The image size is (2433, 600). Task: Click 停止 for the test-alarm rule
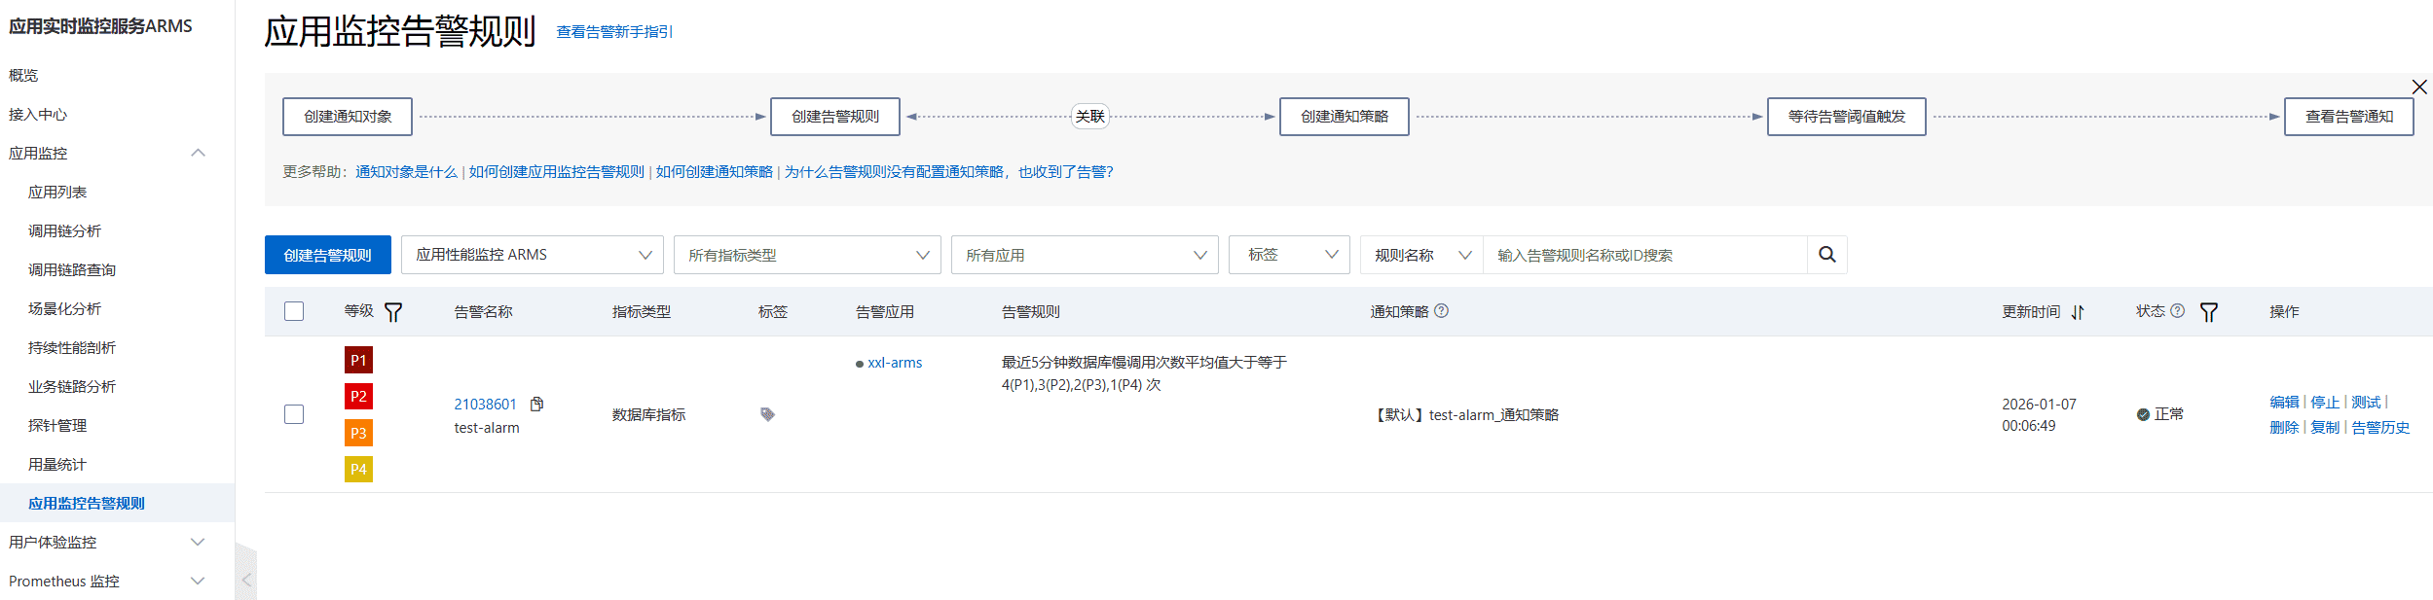tap(2325, 403)
